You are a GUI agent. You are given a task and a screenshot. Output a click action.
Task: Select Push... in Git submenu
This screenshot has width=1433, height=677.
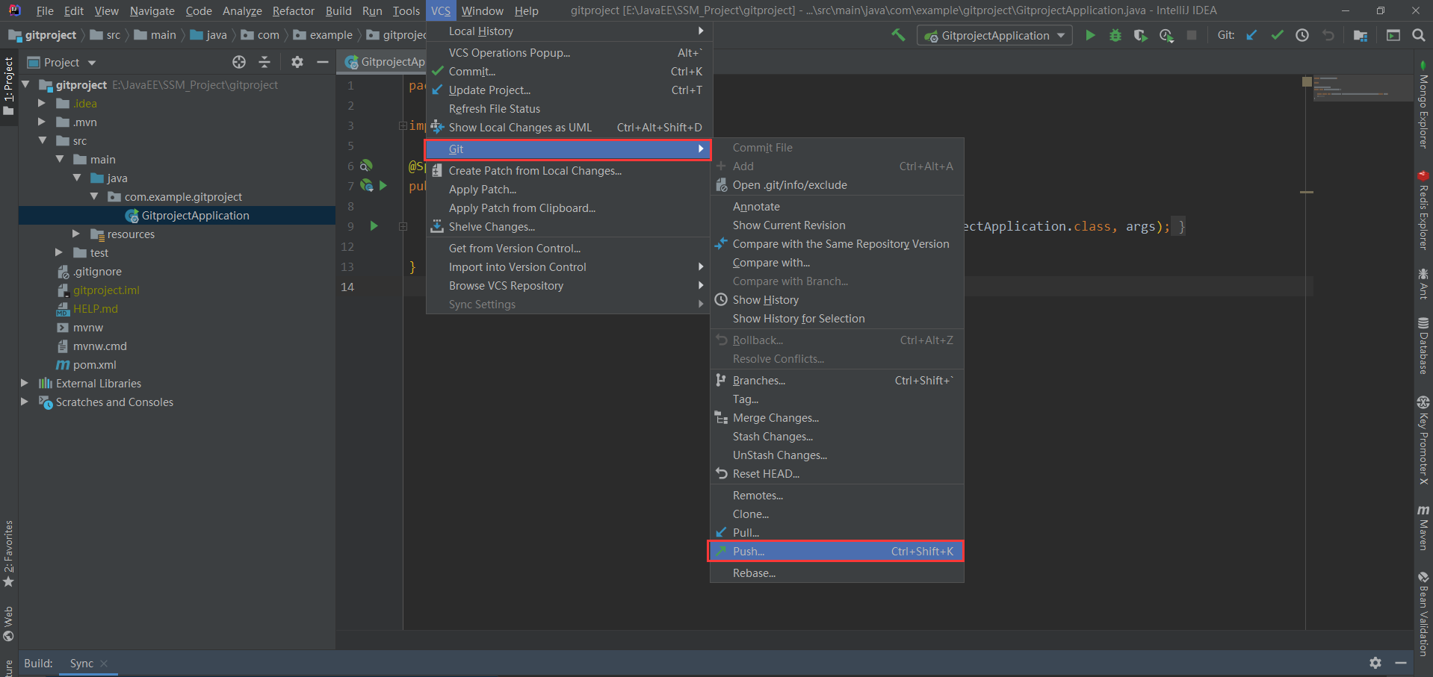click(836, 551)
